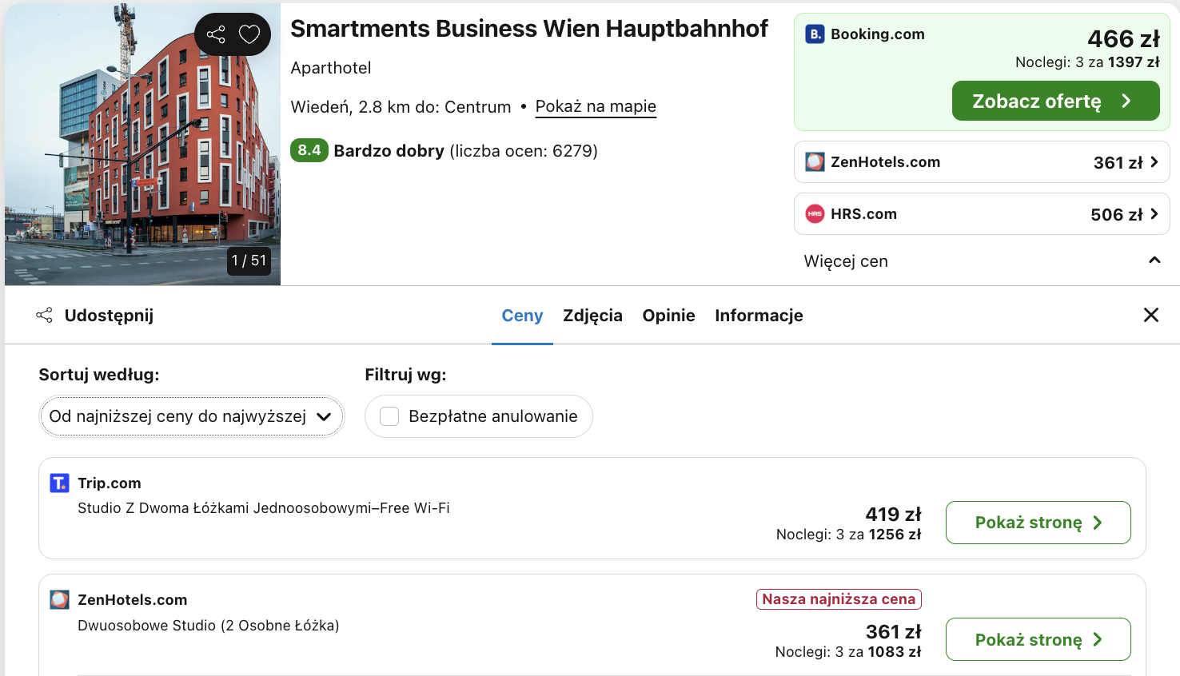The image size is (1180, 676).
Task: Open the Opinie tab
Action: pos(668,316)
